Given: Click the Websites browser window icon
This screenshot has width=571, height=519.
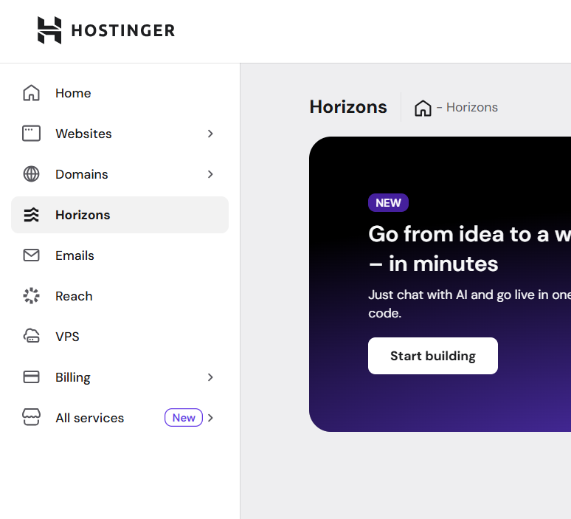Looking at the screenshot, I should 31,134.
